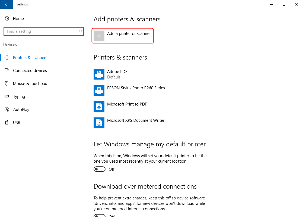Click the Find a setting search box
The width and height of the screenshot is (303, 217).
[x=41, y=31]
